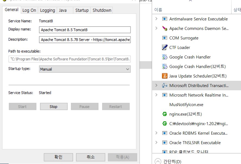
Task: Click the Tomcat8 service name value
Action: 46,21
